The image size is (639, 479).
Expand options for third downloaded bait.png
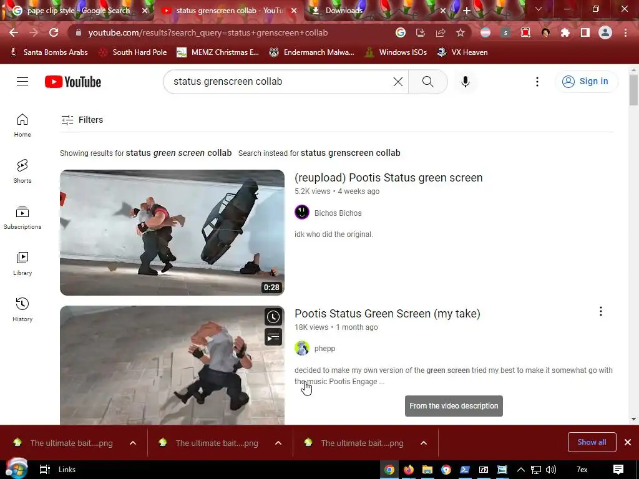[424, 443]
